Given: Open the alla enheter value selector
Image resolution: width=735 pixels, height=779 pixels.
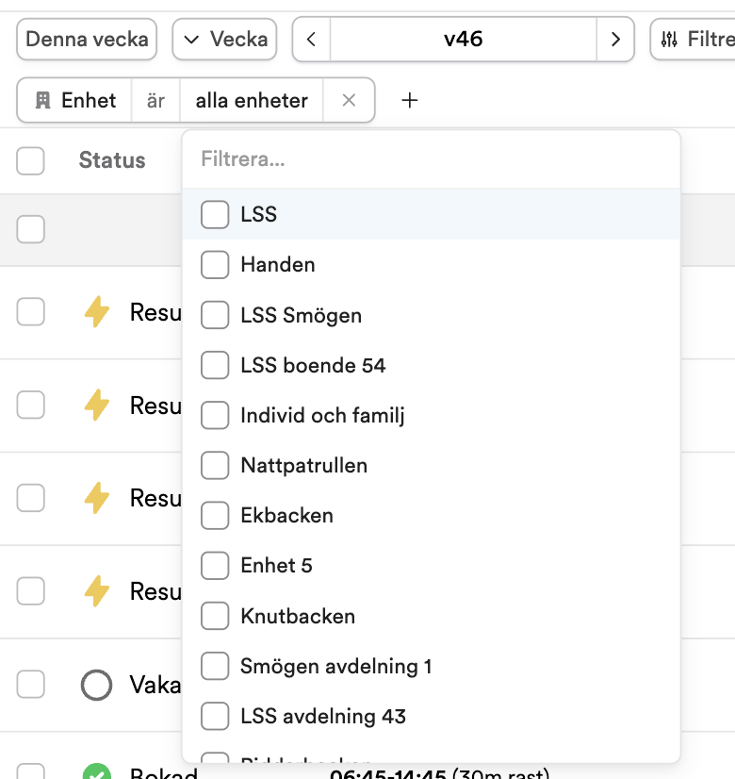Looking at the screenshot, I should [252, 100].
